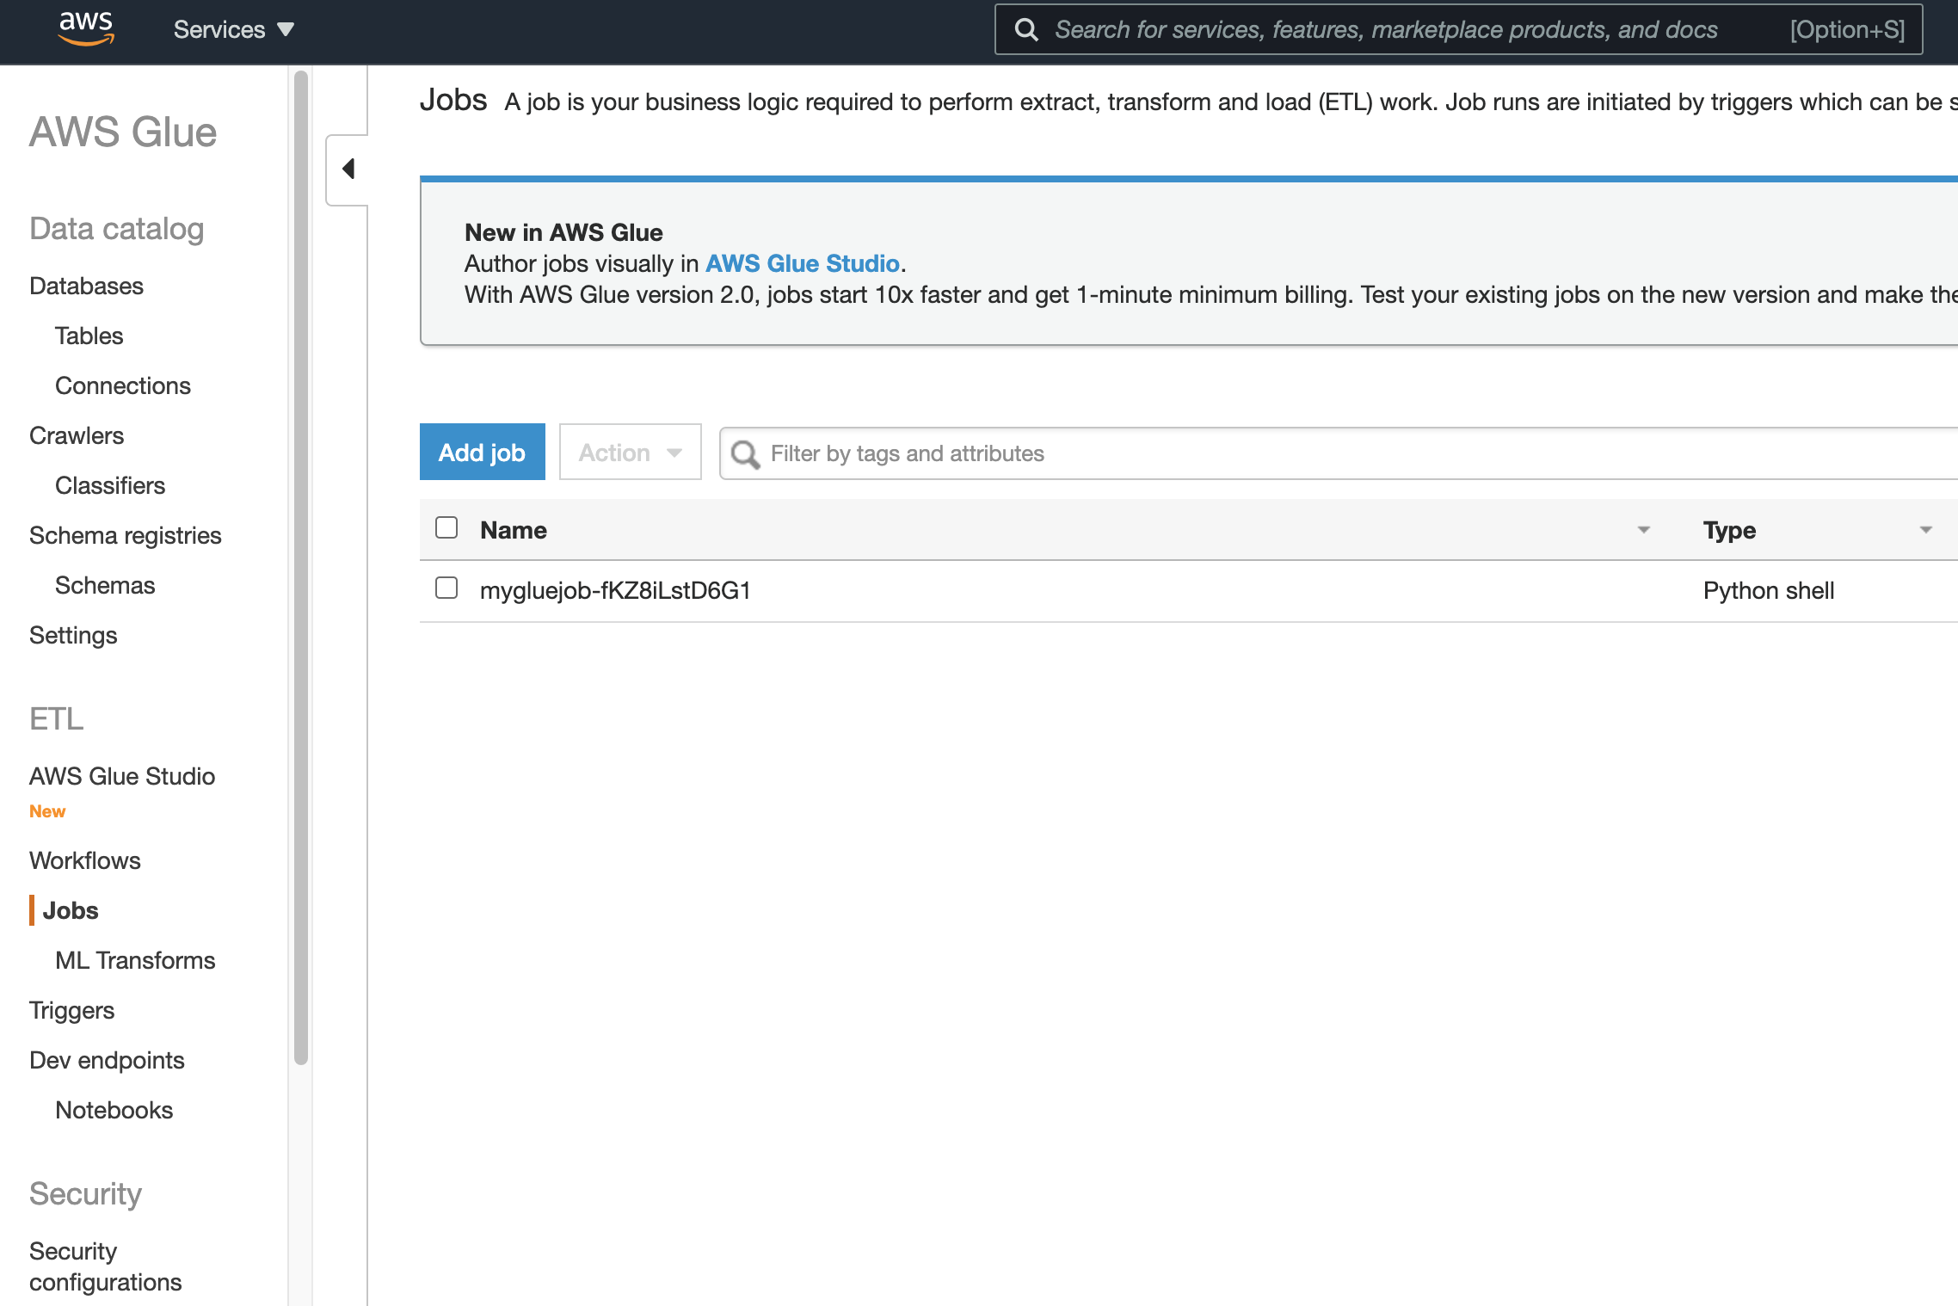Open the Action dropdown
1958x1306 pixels.
coord(630,453)
